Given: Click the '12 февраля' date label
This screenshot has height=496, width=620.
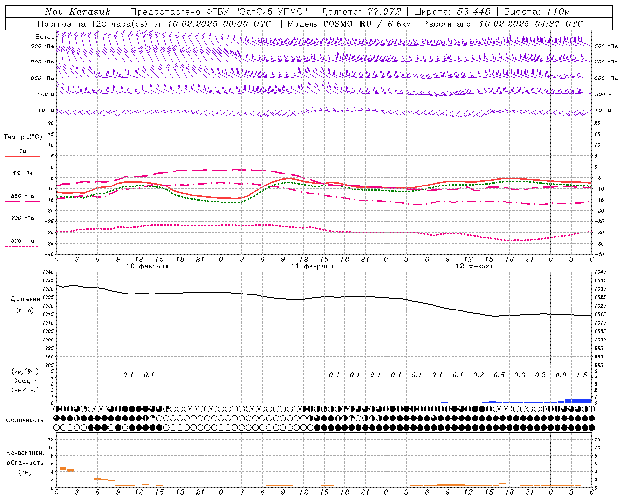Looking at the screenshot, I should point(477,266).
